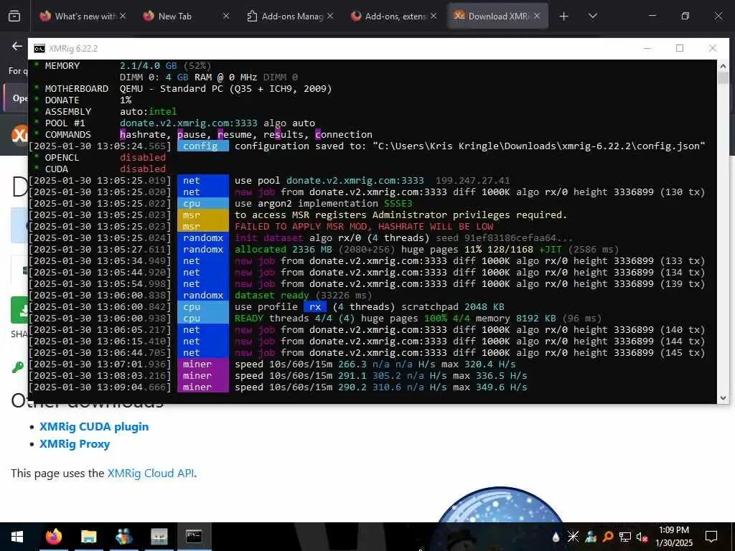Screen dimensions: 735x551
Task: Click the config.json saved path text
Action: point(539,146)
